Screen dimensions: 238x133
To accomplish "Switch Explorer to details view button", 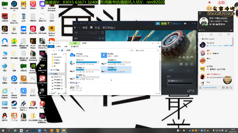I will click(156, 93).
